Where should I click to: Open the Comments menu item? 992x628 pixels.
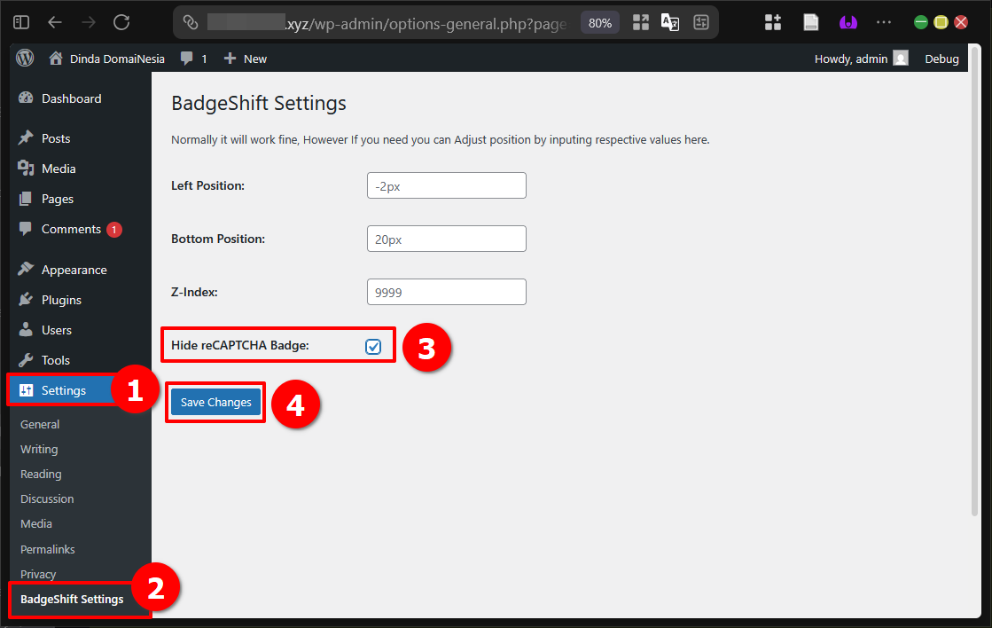coord(71,229)
